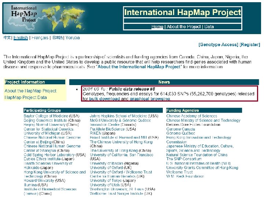This screenshot has height=198, width=264.
Task: Click the Register link
Action: 250,45
